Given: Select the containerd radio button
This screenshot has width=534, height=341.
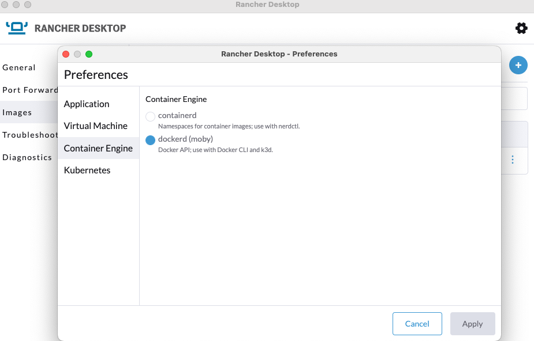Looking at the screenshot, I should pyautogui.click(x=150, y=116).
